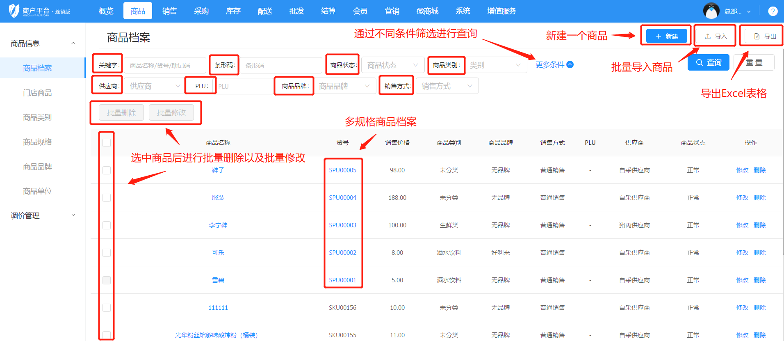Click 修改 link for the 服装 row
Viewport: 784px width, 341px height.
tap(742, 198)
